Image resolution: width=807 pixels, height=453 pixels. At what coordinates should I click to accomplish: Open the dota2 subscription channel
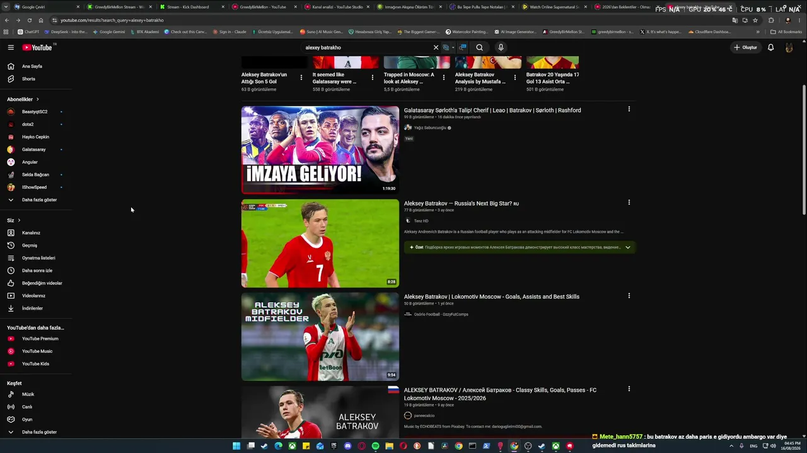coord(36,124)
